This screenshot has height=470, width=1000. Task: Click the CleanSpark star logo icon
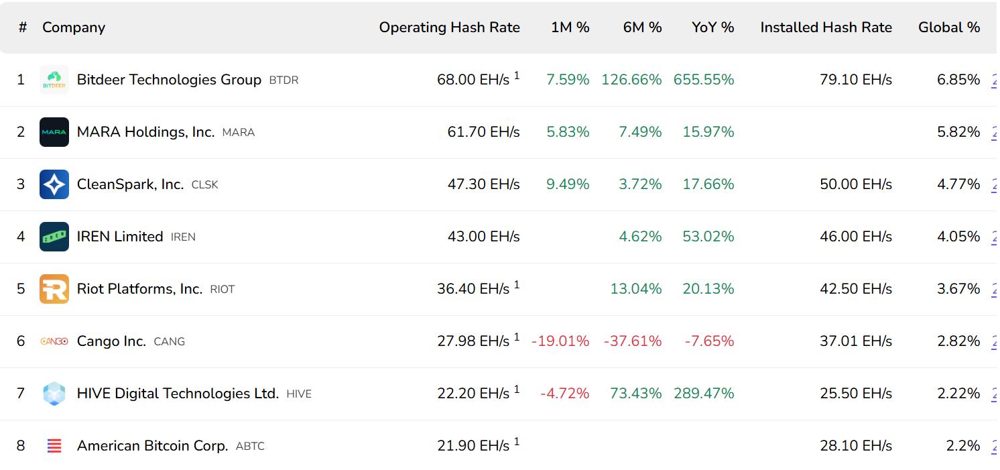pyautogui.click(x=54, y=184)
